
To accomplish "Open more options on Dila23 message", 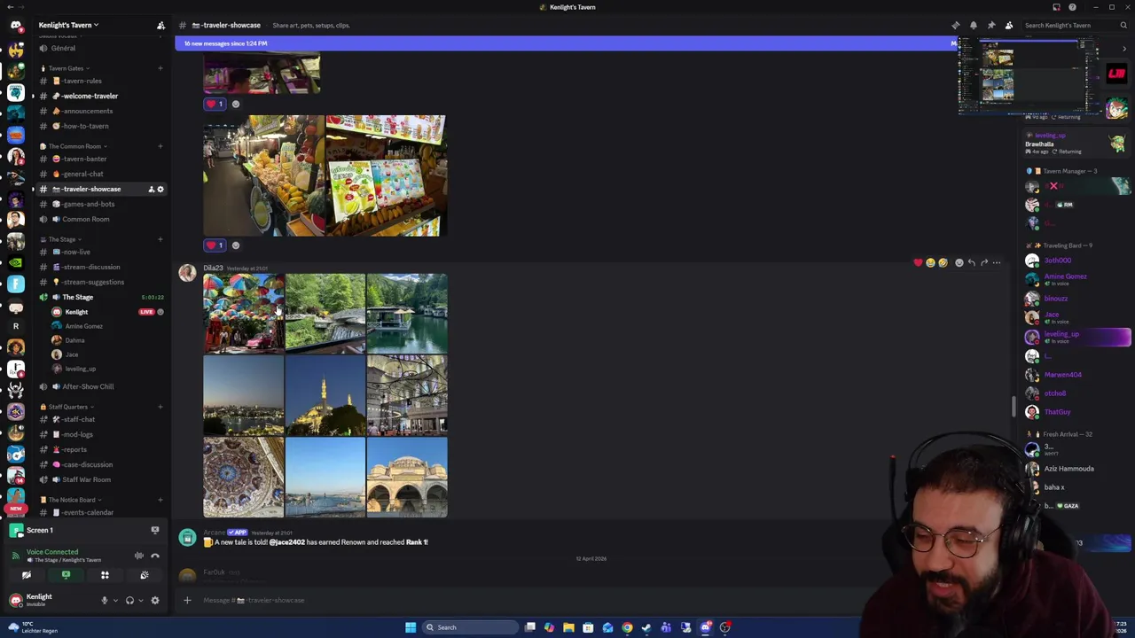I will coord(996,262).
